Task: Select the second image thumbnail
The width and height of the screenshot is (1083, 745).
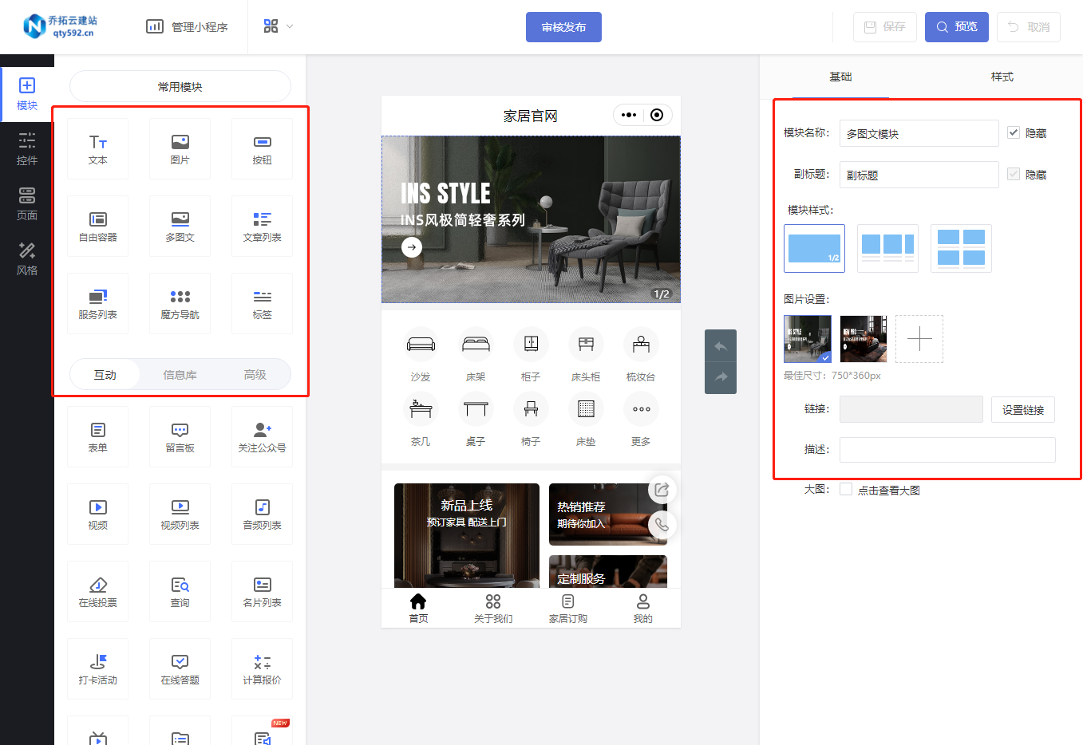Action: click(864, 338)
